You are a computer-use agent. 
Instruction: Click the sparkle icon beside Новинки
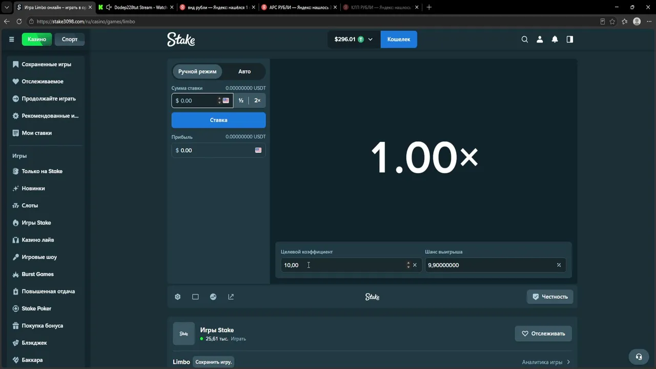pos(15,189)
